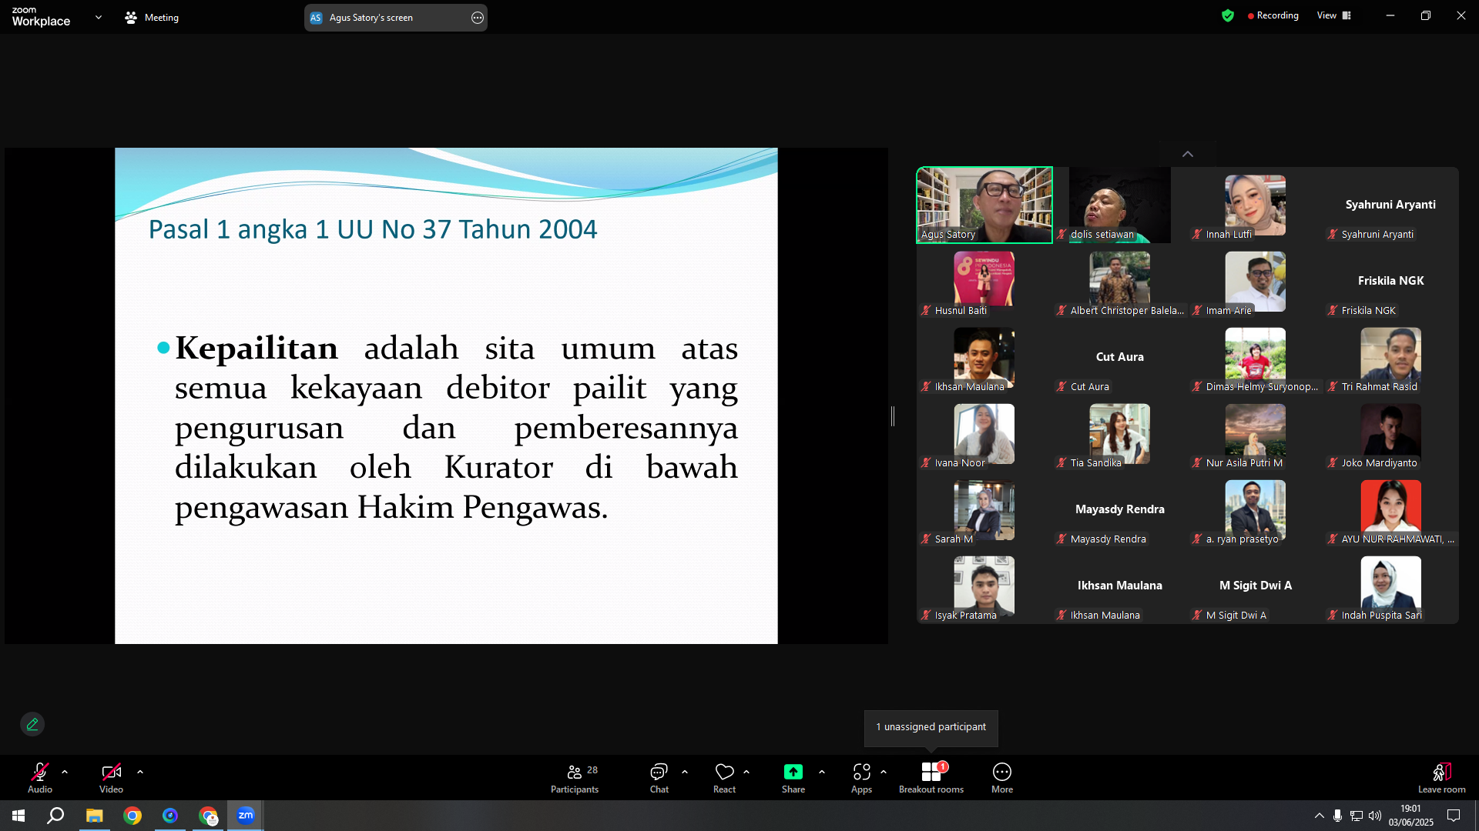Select the Syahruni Aryanti participant tile
The height and width of the screenshot is (831, 1479).
tap(1391, 205)
